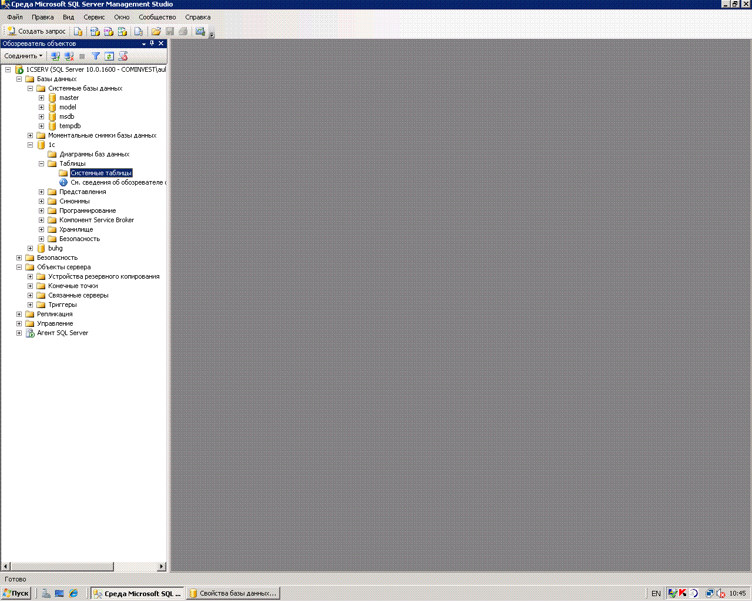Select the Связанные серверы folder
The height and width of the screenshot is (602, 752).
pyautogui.click(x=78, y=295)
